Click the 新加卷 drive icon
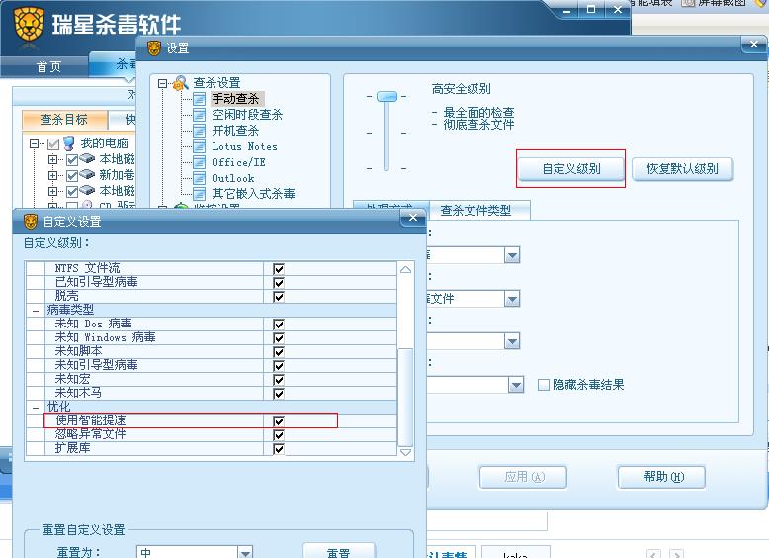Screen dimensions: 769x558 (87, 174)
